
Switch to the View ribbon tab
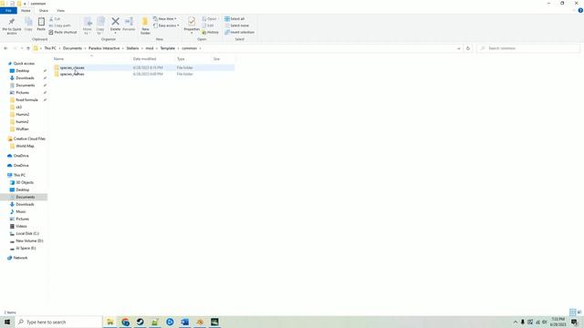61,11
